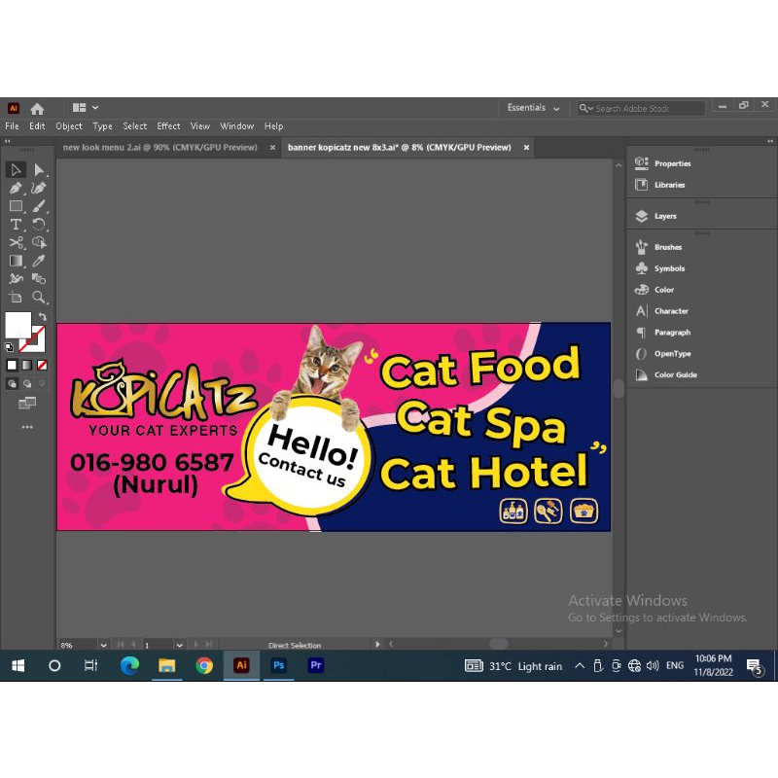
Task: Switch to new look menu 2.ai tab
Action: (159, 148)
